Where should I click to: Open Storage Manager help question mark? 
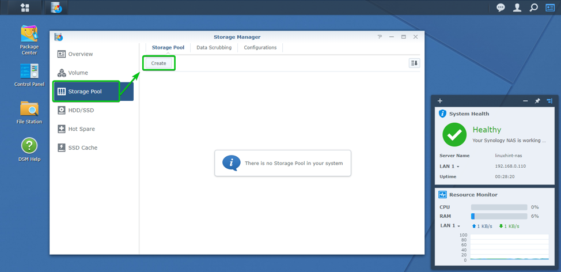click(x=380, y=37)
